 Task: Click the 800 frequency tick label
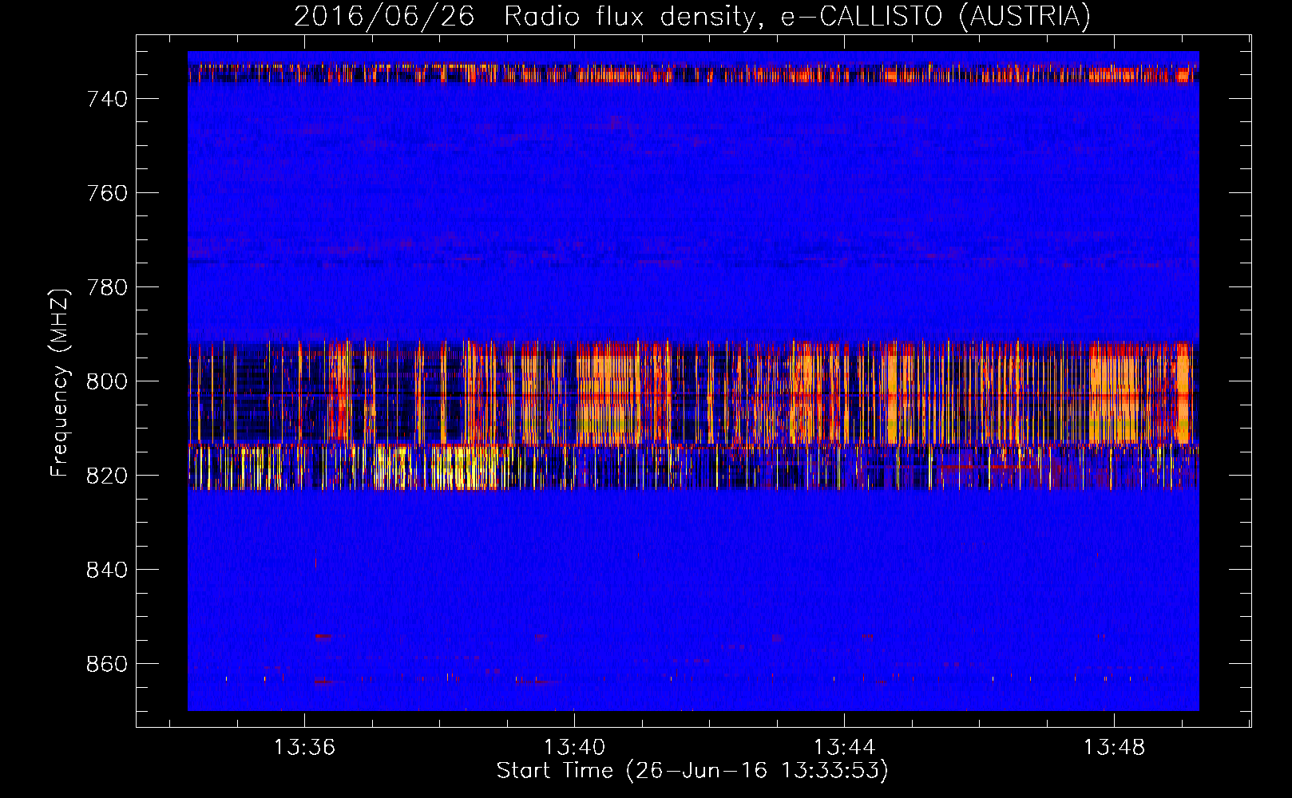(x=107, y=381)
